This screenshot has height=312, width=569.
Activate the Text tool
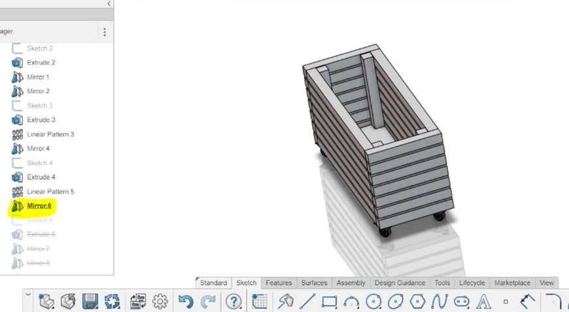pos(483,301)
